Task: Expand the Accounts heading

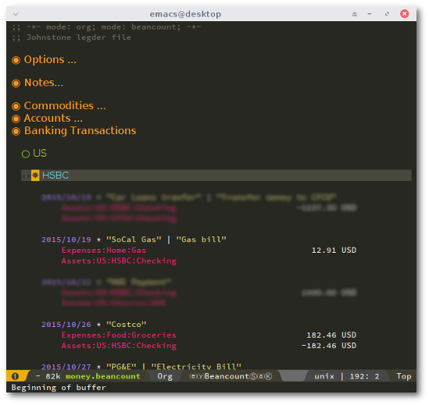Action: (x=53, y=119)
